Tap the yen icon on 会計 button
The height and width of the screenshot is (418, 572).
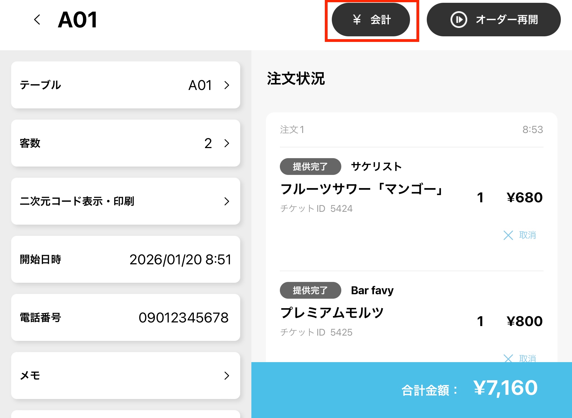(x=357, y=20)
